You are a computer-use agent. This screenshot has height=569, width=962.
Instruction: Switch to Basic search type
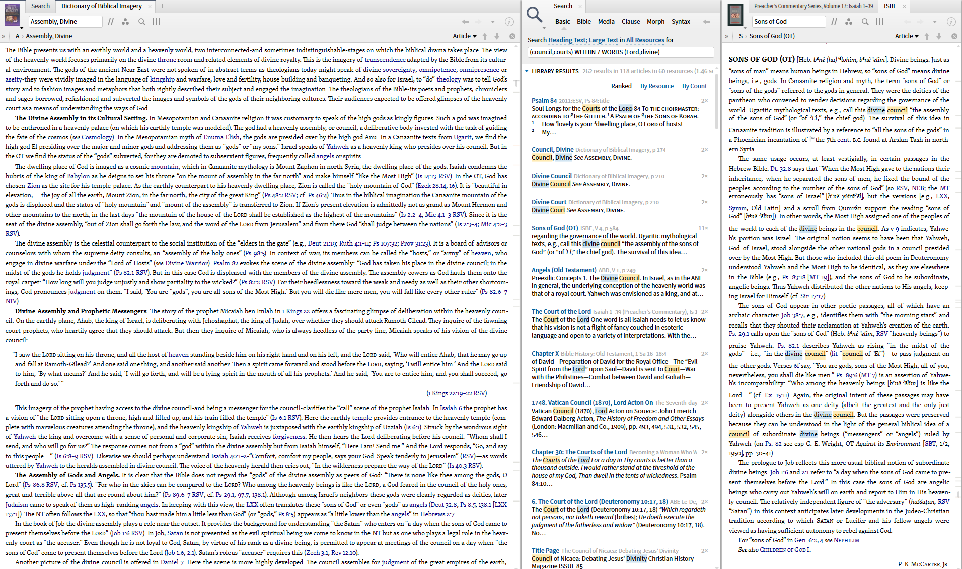563,22
